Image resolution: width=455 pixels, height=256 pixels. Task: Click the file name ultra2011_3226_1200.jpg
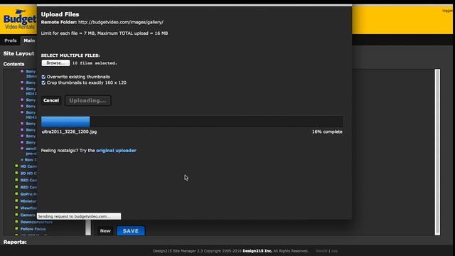pyautogui.click(x=69, y=132)
